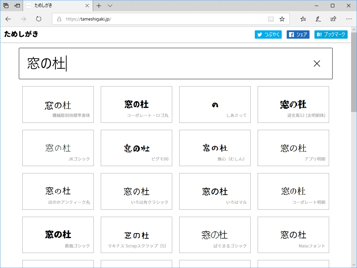Open the Settings and more menu
357x268 pixels.
pyautogui.click(x=349, y=19)
